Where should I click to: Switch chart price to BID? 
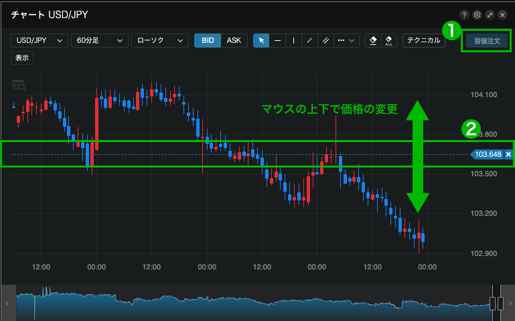pos(208,41)
